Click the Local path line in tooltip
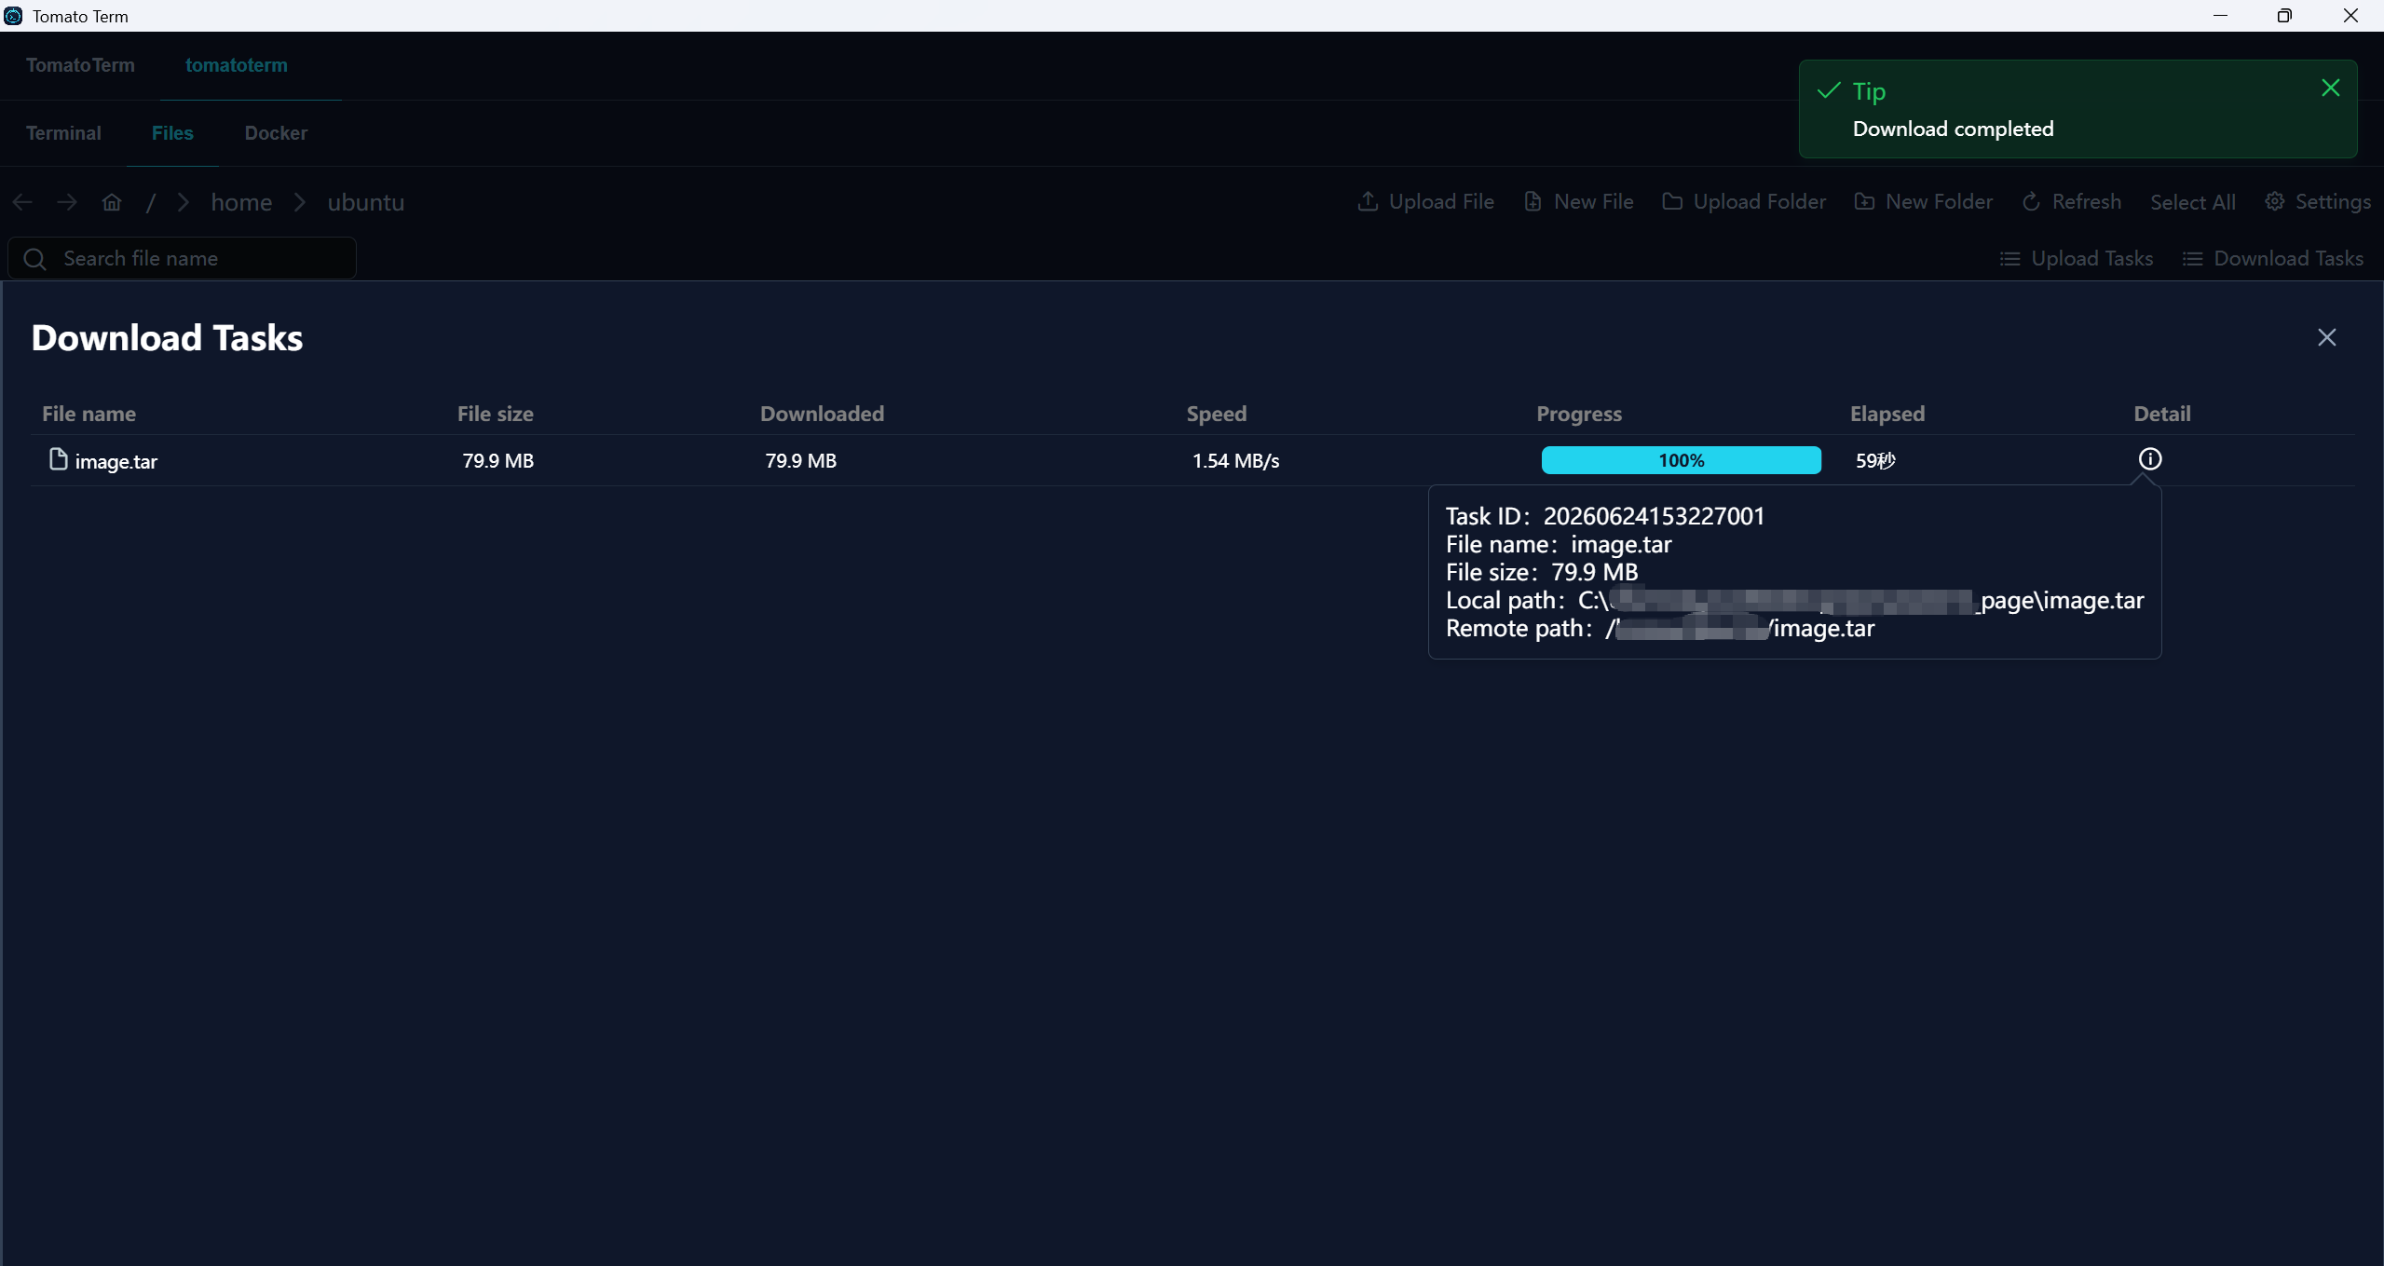2384x1266 pixels. point(1794,600)
